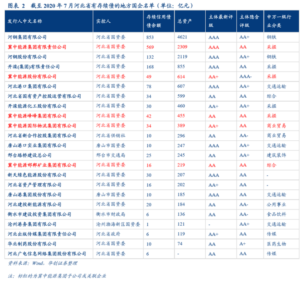
Task: Select the total assets value '121'
Action: [181, 224]
